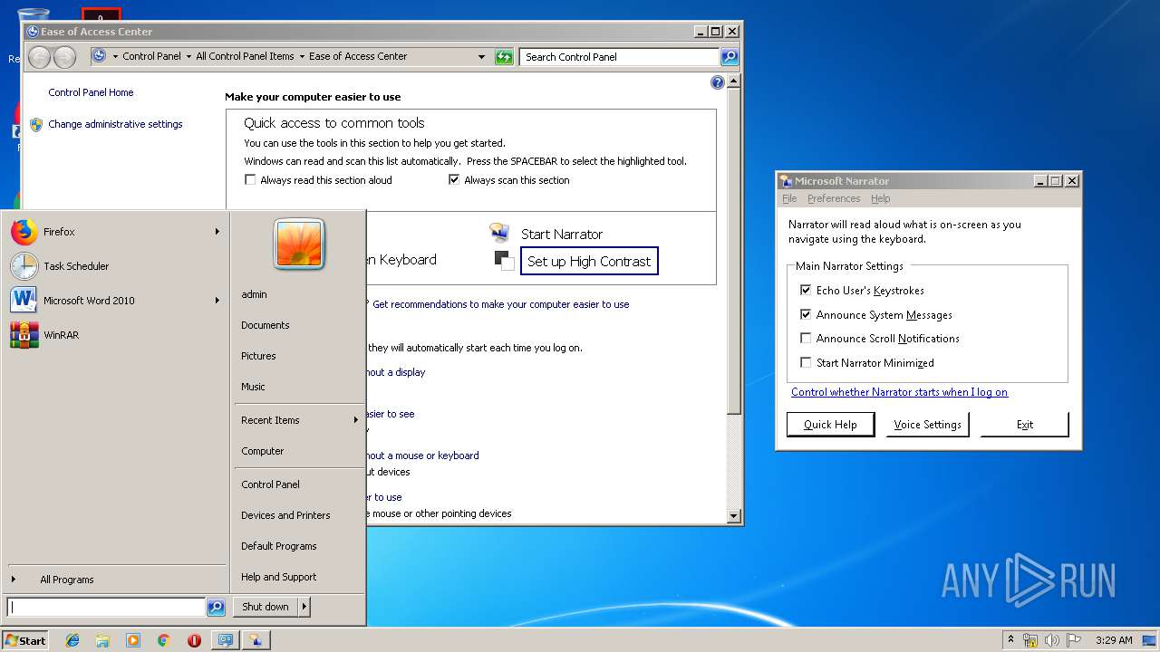Click Start Narrator link
The width and height of the screenshot is (1160, 652).
(x=562, y=234)
